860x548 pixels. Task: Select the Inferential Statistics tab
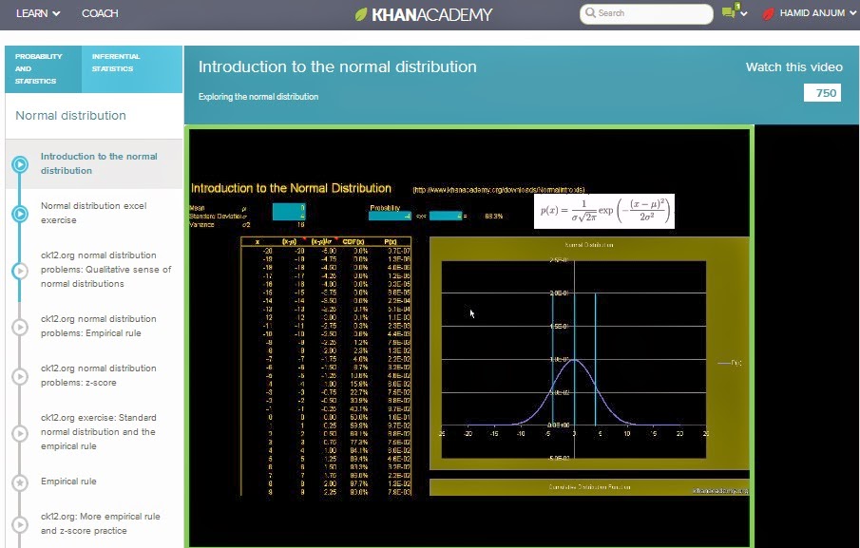point(132,68)
